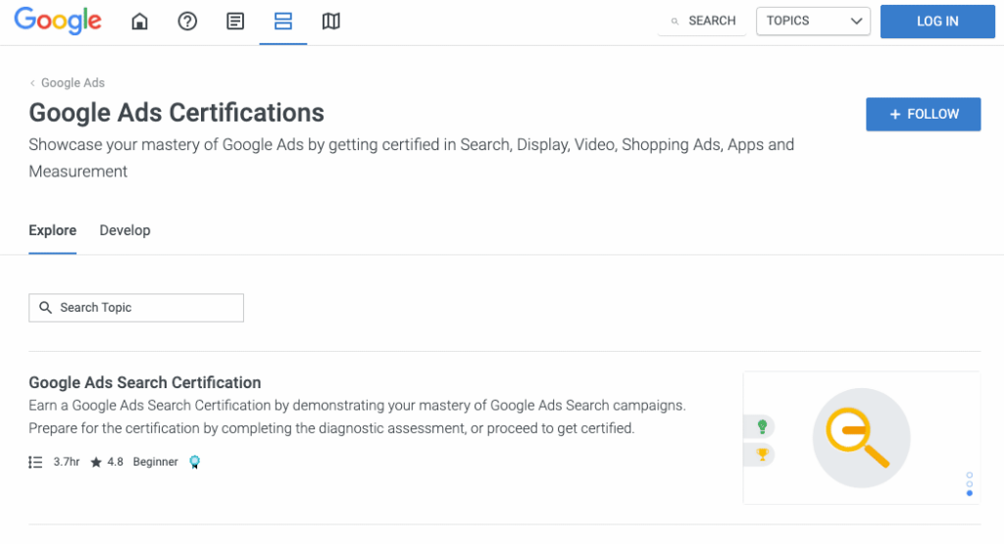Image resolution: width=1004 pixels, height=544 pixels.
Task: Click the 'Showcase your mastery' description text
Action: point(412,158)
